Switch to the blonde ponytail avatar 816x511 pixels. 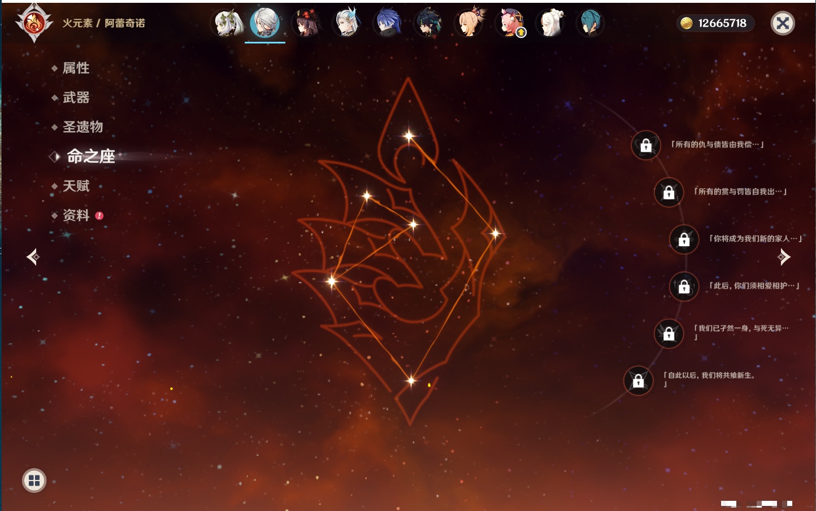(x=470, y=23)
